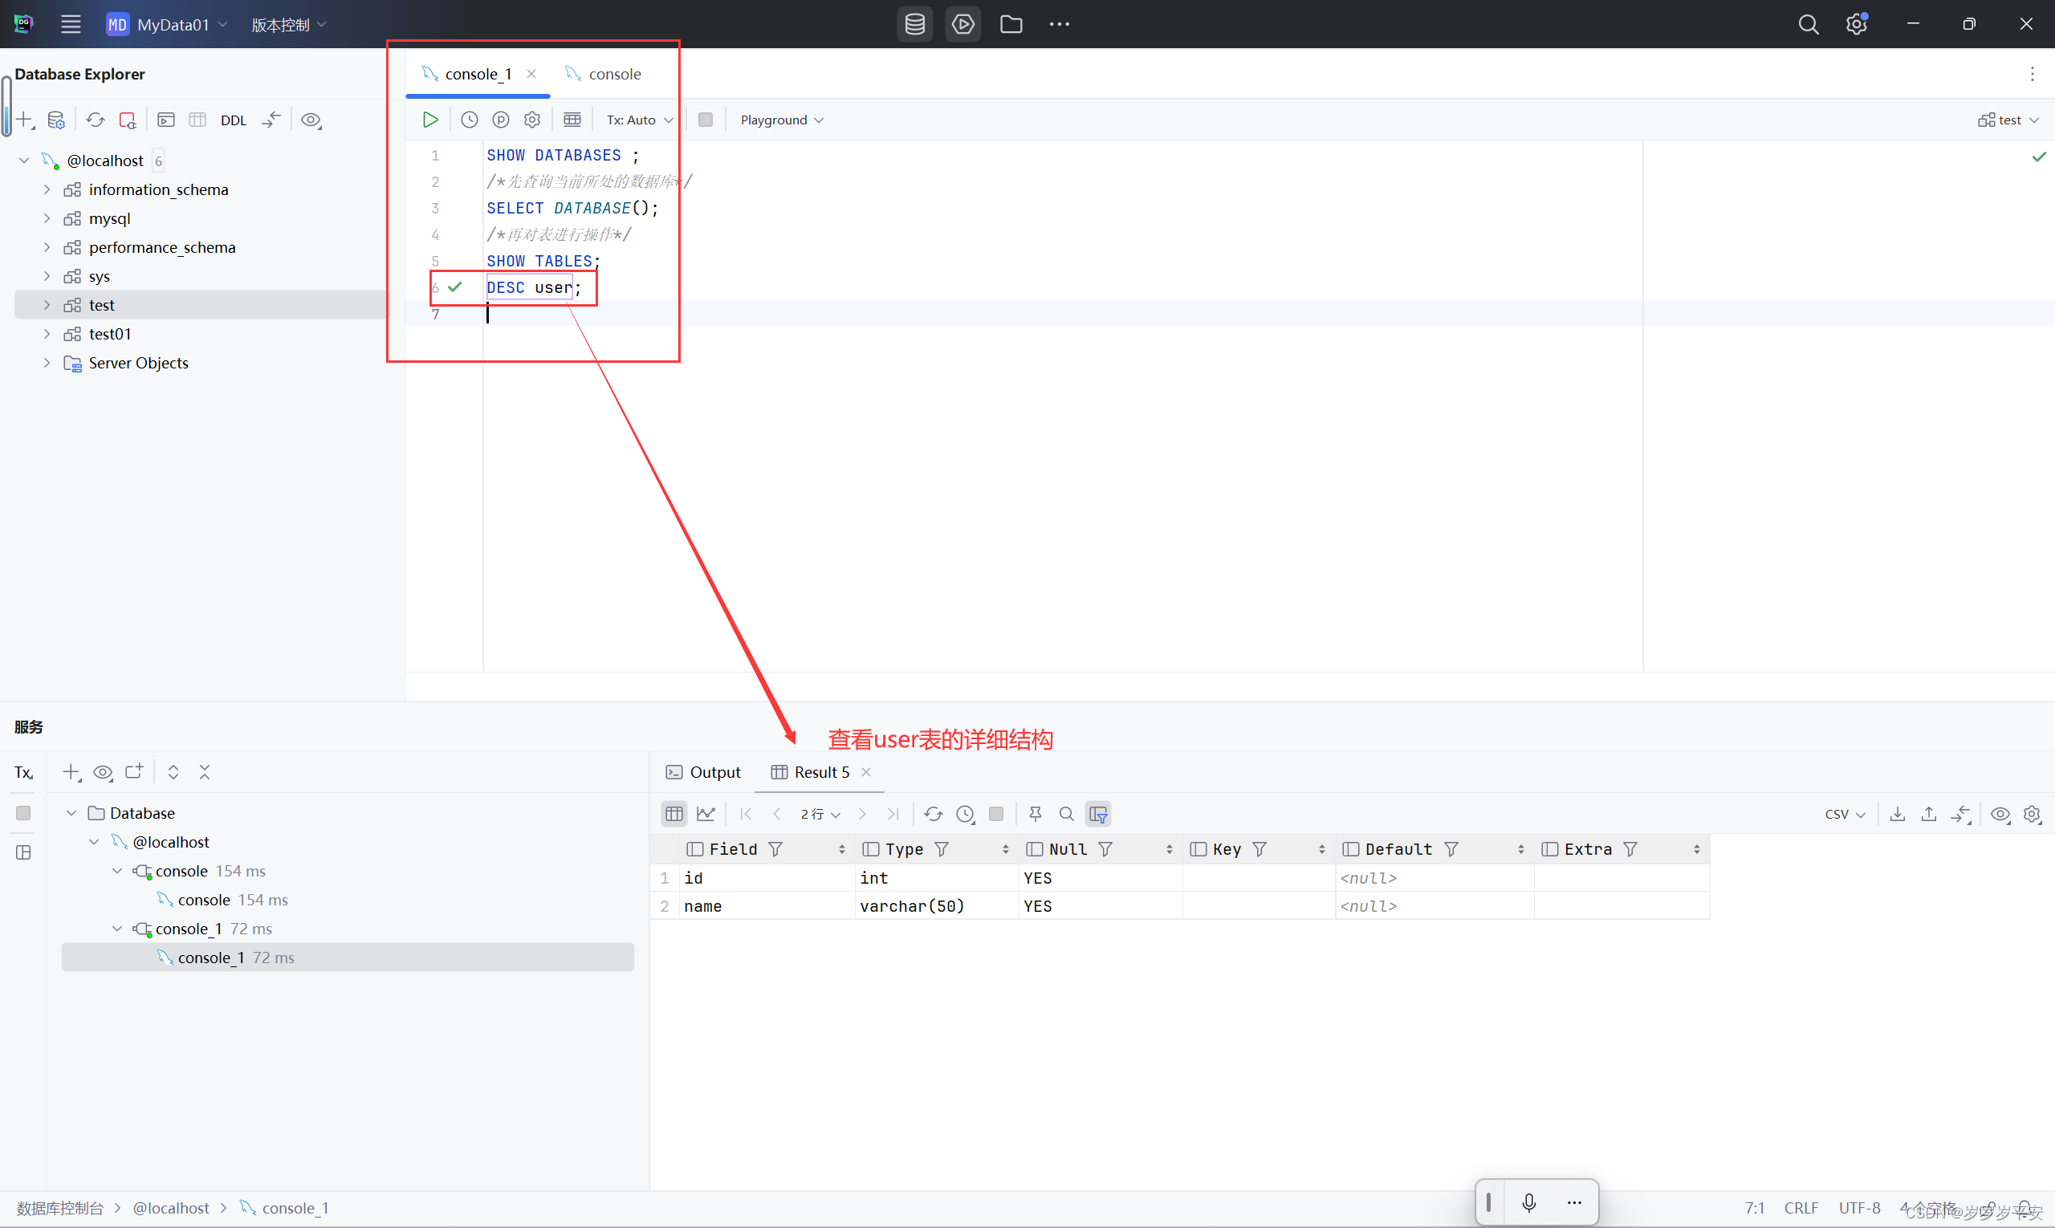Click the microphone button in the floating toolbar
The width and height of the screenshot is (2055, 1228).
coord(1528,1202)
